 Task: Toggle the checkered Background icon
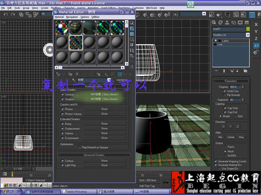(x=132, y=34)
